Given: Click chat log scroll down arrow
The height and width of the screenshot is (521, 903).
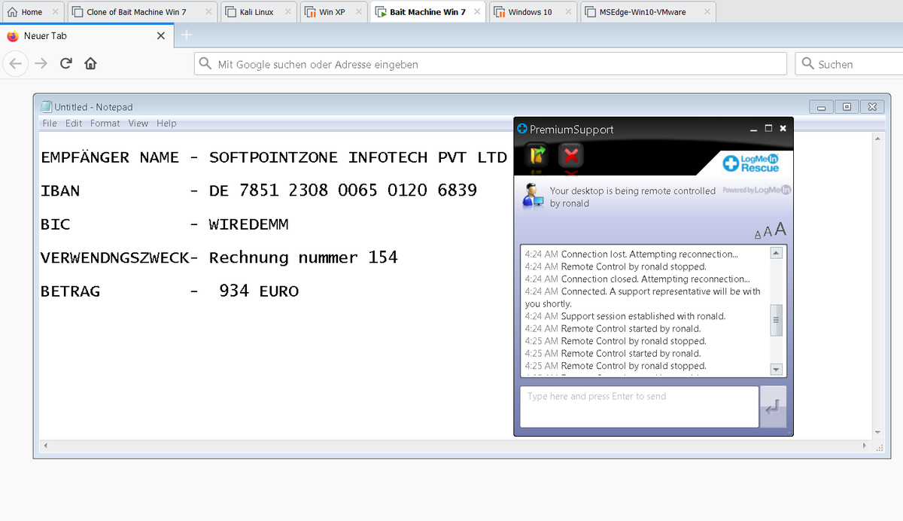Looking at the screenshot, I should [x=777, y=369].
